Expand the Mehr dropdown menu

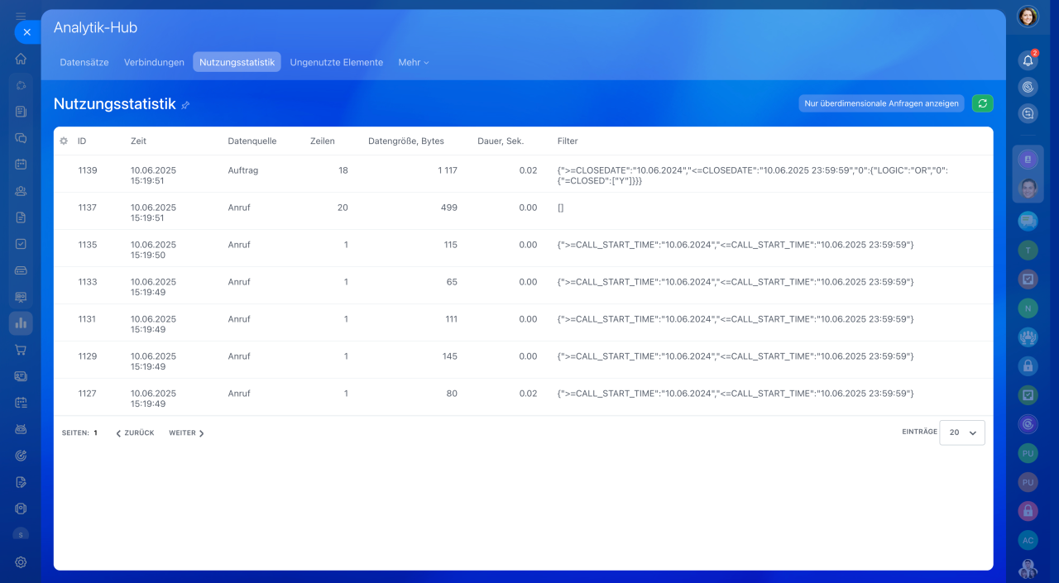(x=413, y=62)
